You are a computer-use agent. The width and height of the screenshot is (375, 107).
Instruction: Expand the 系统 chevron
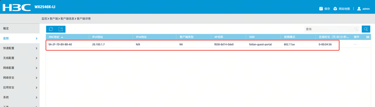coord(36,97)
